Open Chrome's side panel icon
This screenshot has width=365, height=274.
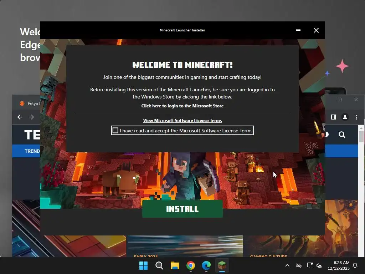[334, 117]
